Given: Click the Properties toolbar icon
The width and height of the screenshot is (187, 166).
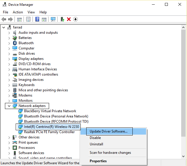Looking at the screenshot, I should 28,19.
